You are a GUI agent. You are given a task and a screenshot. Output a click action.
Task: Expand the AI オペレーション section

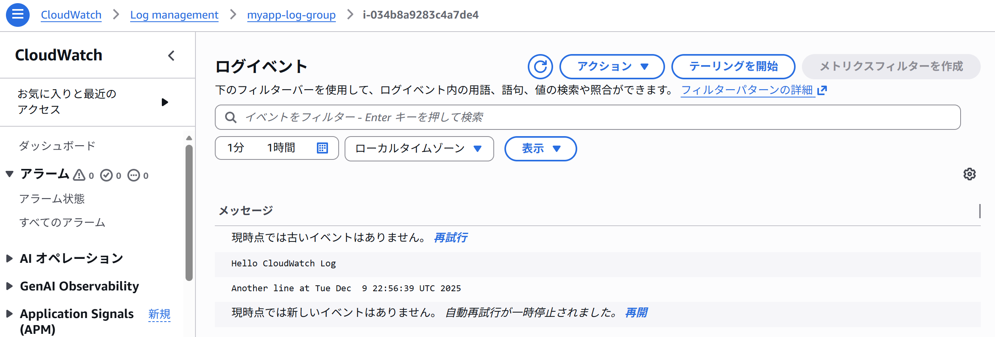[x=9, y=258]
